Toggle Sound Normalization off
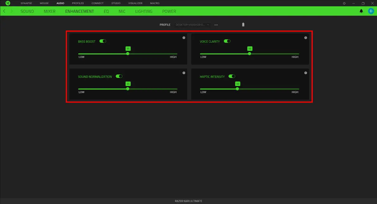Image resolution: width=377 pixels, height=204 pixels. [119, 76]
